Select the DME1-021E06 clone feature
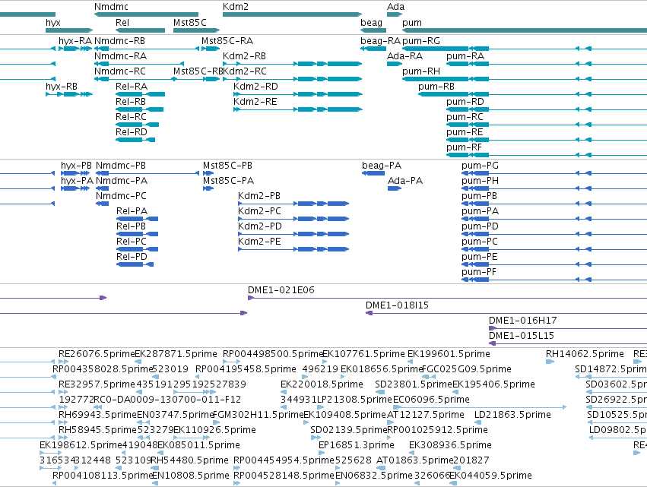647x487 pixels. [x=447, y=298]
